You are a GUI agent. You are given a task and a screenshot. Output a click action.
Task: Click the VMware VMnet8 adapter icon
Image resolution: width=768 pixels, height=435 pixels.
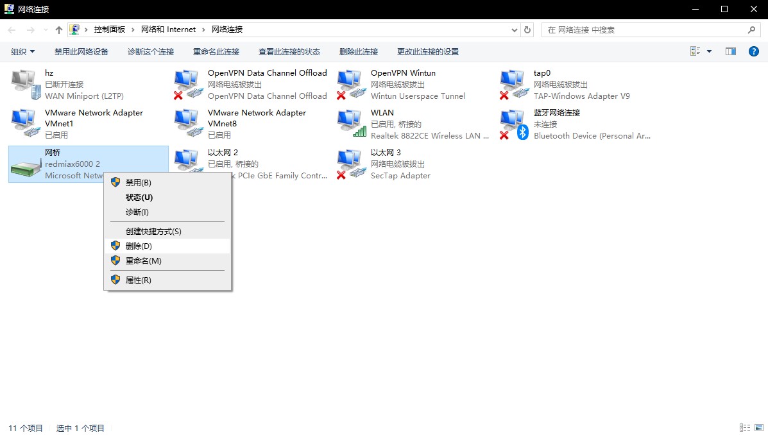[187, 124]
